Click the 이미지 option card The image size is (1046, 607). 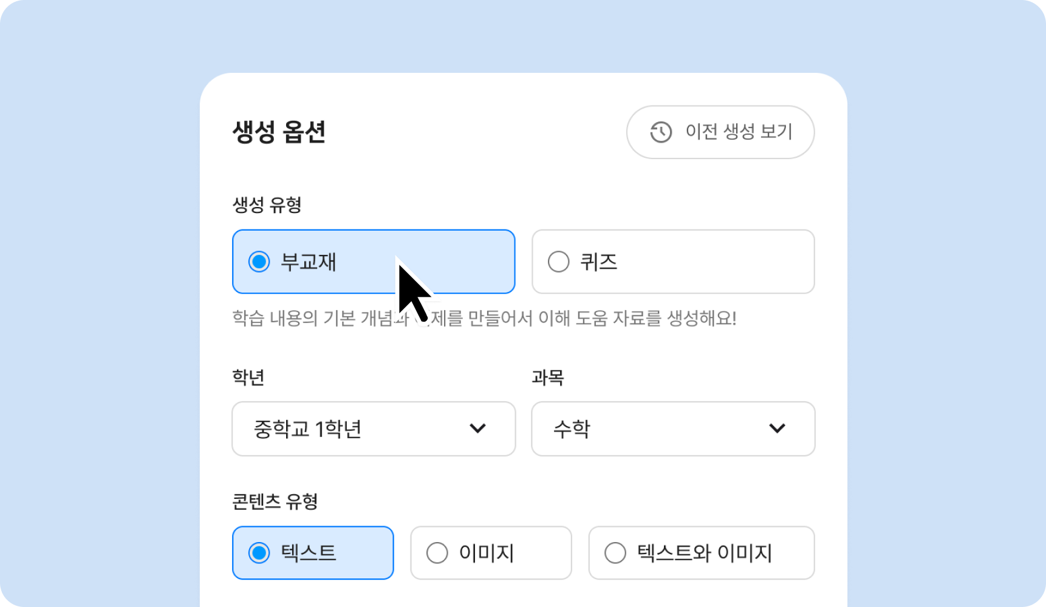490,552
